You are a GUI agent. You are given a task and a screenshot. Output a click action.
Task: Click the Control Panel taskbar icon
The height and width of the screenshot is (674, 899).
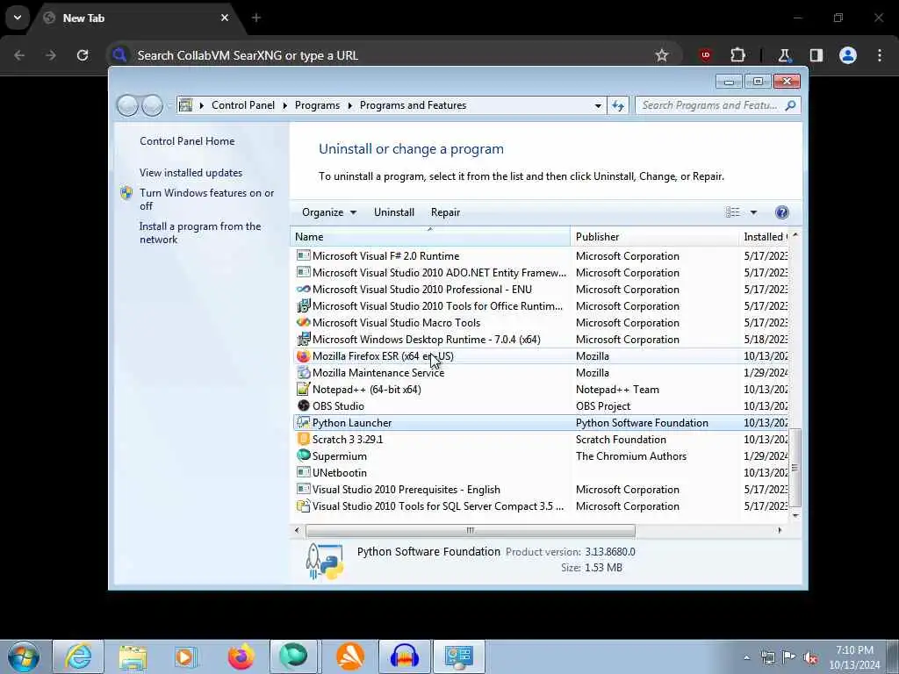click(458, 656)
